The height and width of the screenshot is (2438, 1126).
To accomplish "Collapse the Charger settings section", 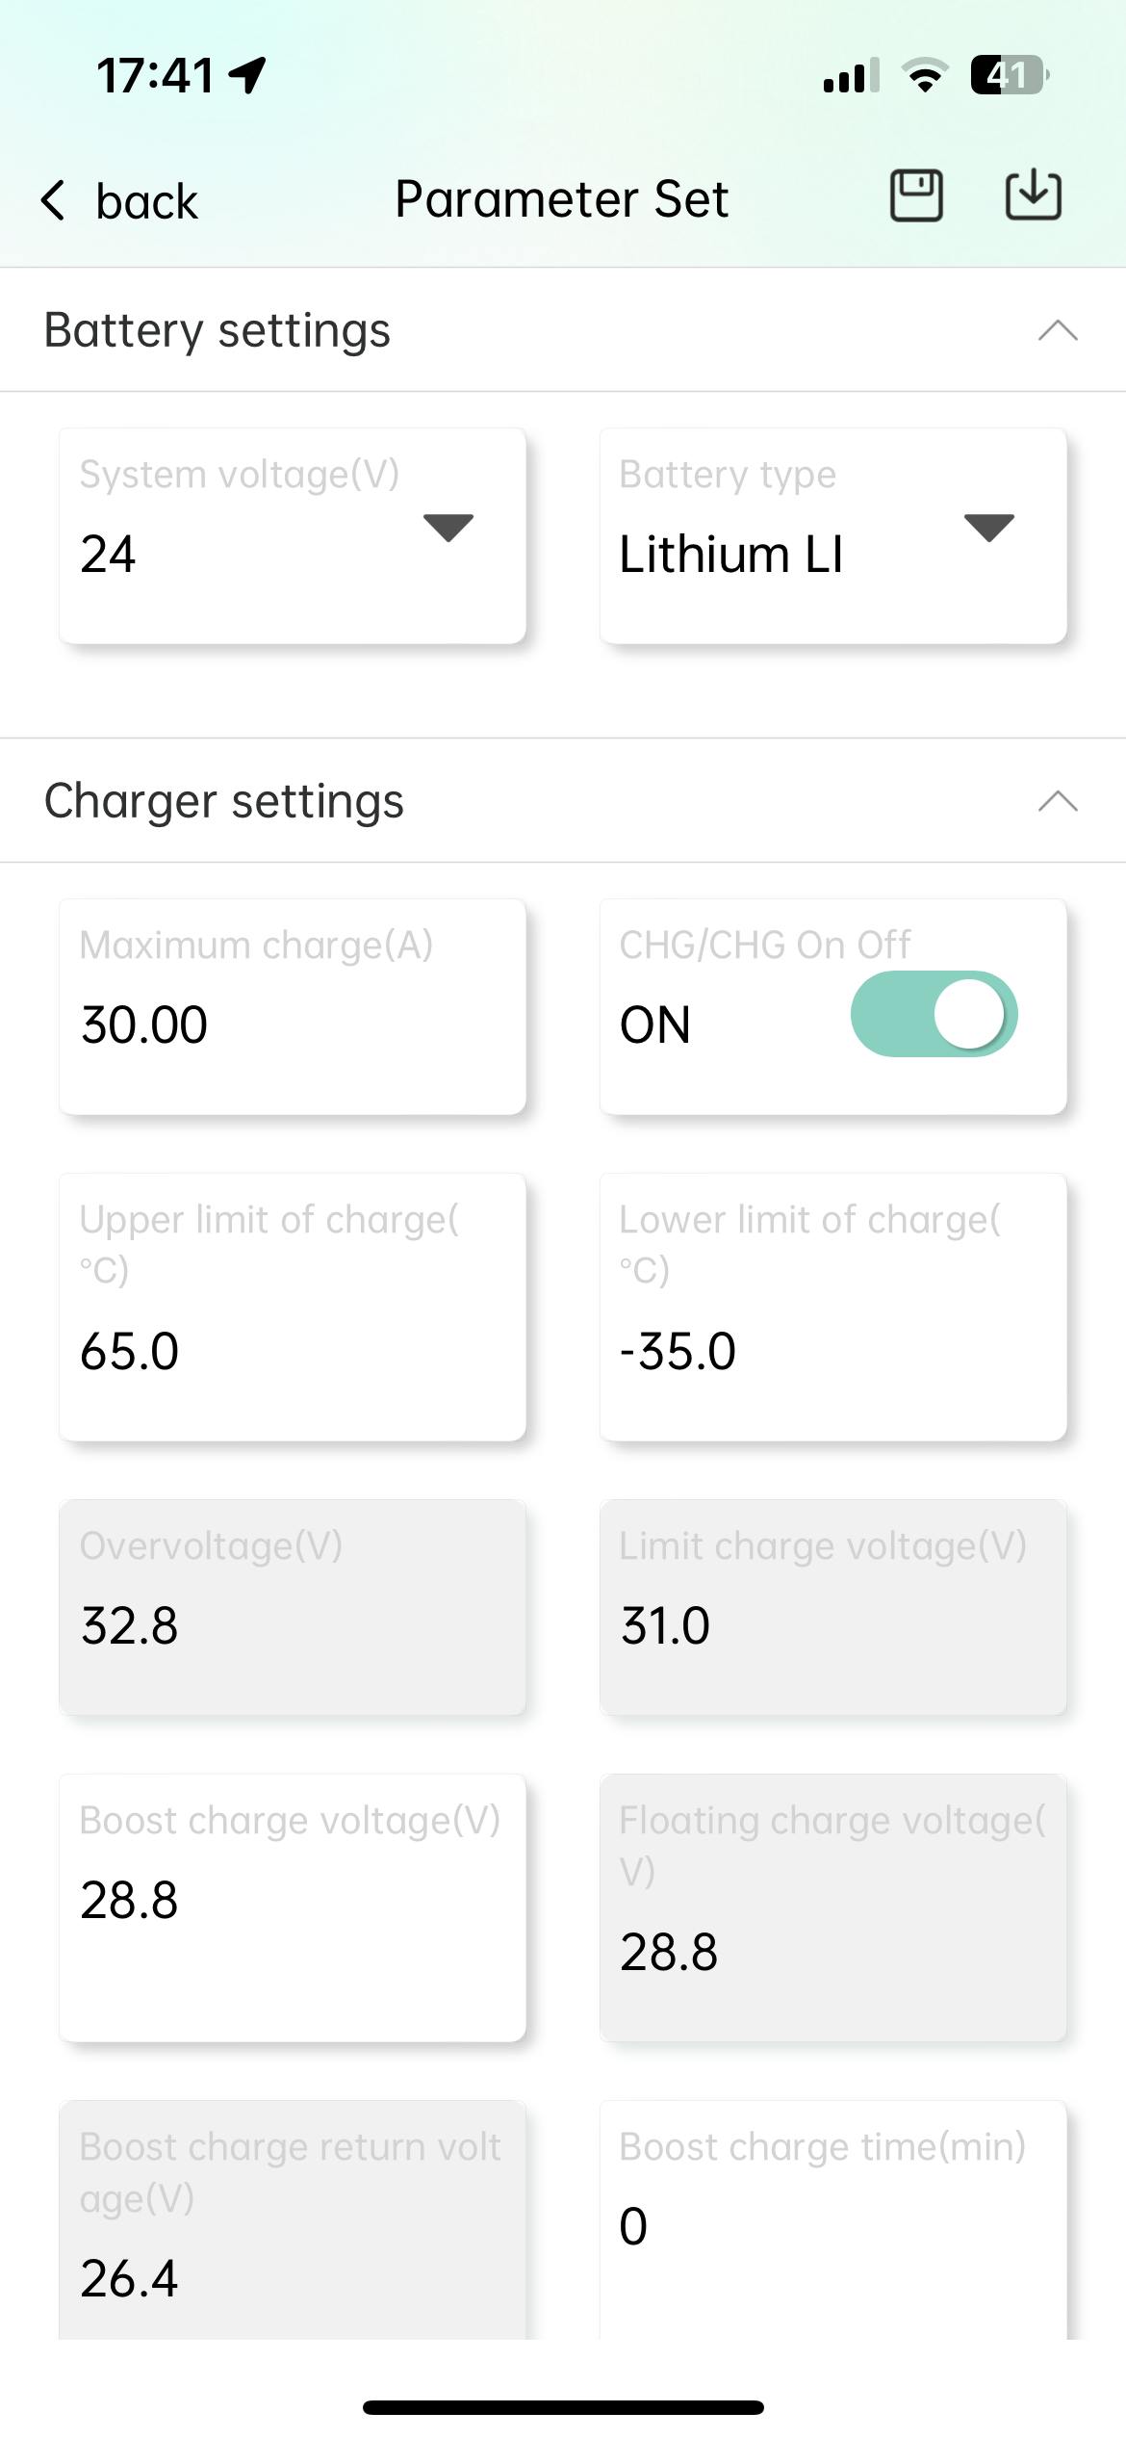I will click(1058, 801).
